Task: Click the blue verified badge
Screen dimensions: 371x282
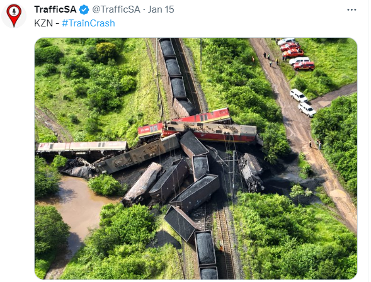Action: coord(84,10)
